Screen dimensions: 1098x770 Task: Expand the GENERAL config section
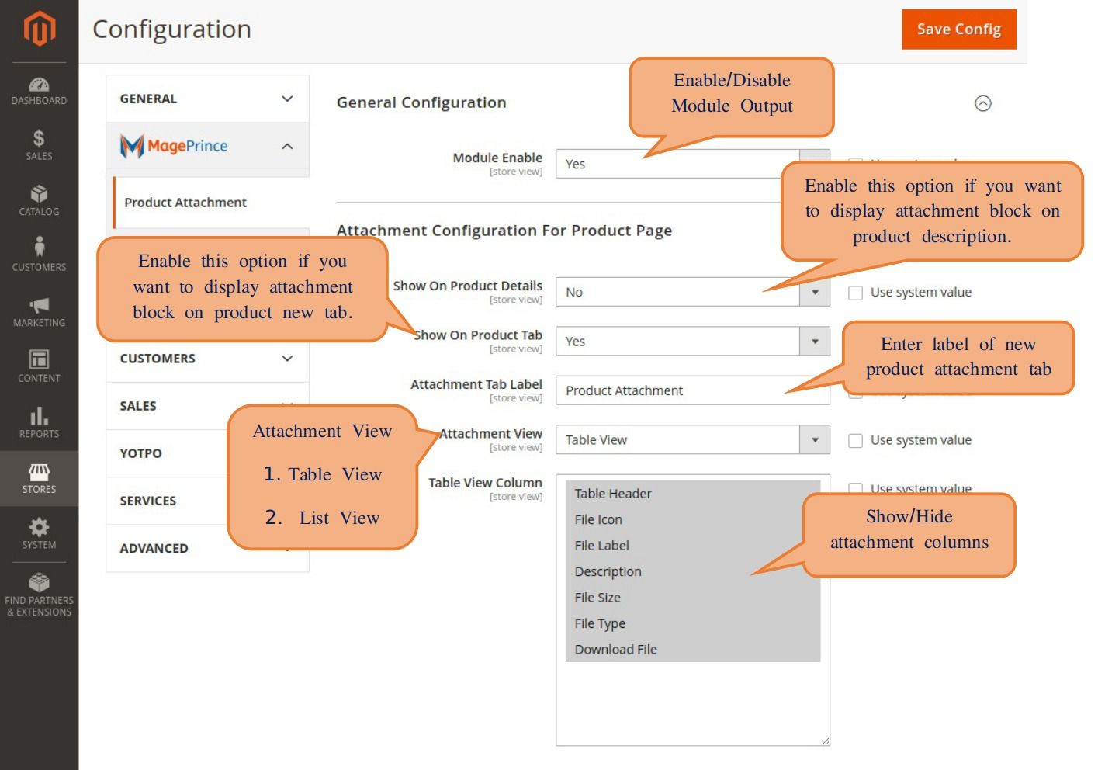(x=207, y=99)
